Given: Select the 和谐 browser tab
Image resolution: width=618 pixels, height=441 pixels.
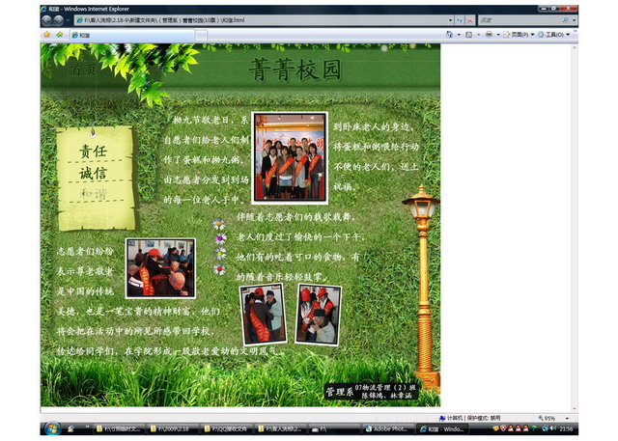Looking at the screenshot, I should pyautogui.click(x=87, y=34).
